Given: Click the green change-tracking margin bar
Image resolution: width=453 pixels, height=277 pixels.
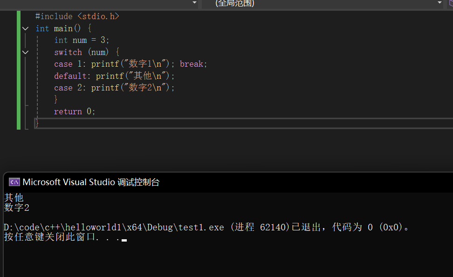Looking at the screenshot, I should coord(19,70).
